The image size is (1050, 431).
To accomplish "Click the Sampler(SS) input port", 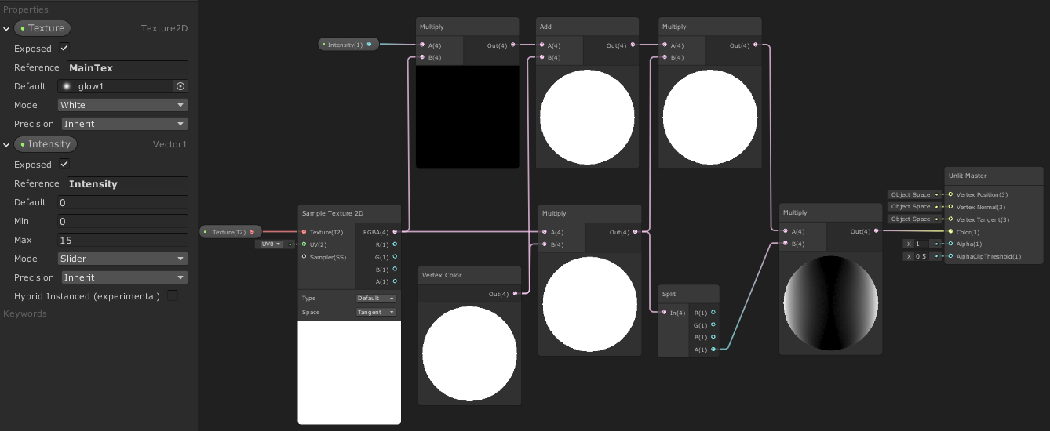I will point(304,256).
